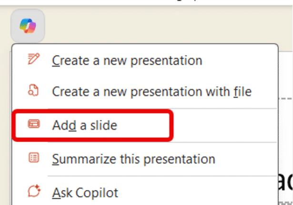The height and width of the screenshot is (205, 293).
Task: Select "Summarize this presentation" option
Action: [133, 159]
